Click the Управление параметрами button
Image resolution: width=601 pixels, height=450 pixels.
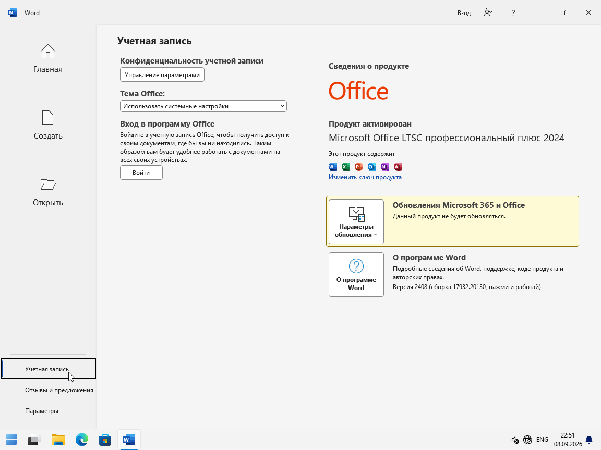coord(162,74)
